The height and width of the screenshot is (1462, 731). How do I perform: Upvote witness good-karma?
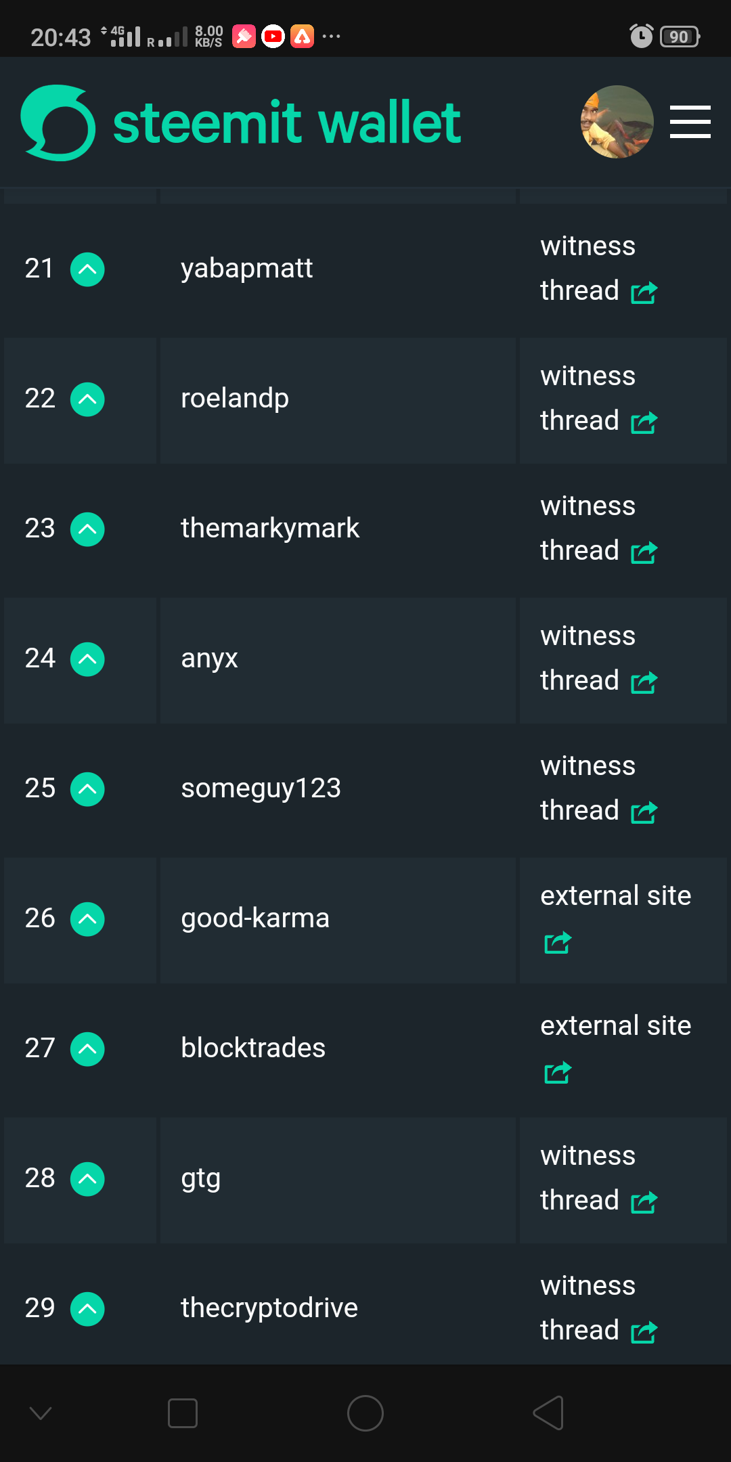87,919
